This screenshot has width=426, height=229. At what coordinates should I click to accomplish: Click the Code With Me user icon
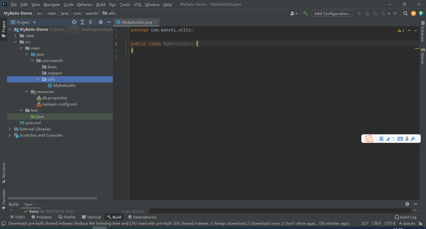tap(294, 13)
